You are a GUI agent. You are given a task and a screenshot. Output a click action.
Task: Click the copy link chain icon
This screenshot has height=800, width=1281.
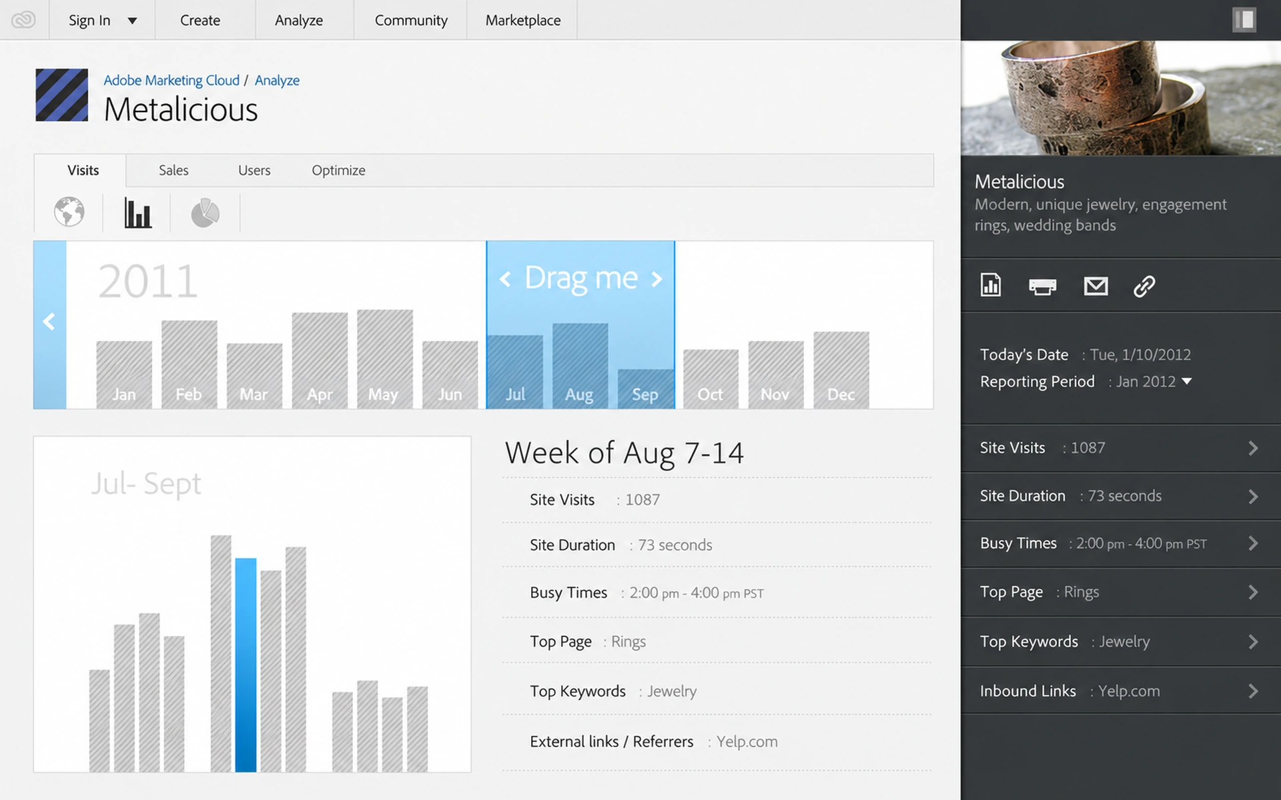click(x=1144, y=286)
